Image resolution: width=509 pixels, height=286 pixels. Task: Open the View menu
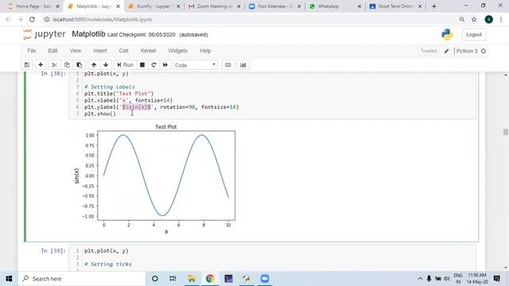[76, 51]
